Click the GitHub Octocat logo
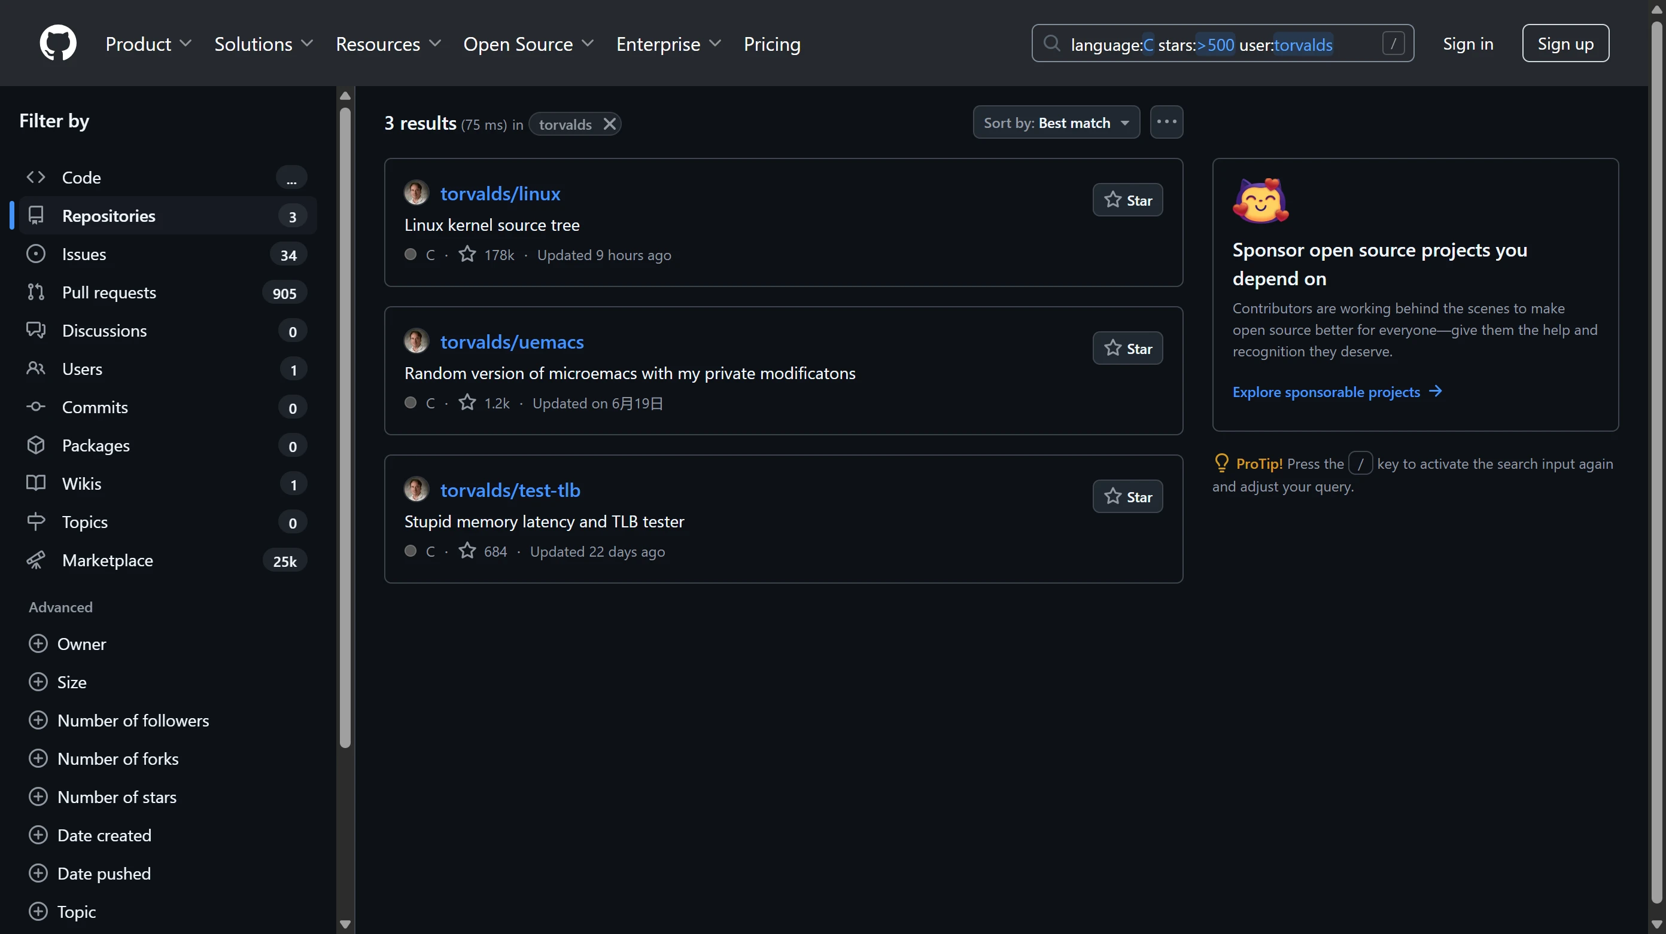The height and width of the screenshot is (934, 1666). (57, 43)
